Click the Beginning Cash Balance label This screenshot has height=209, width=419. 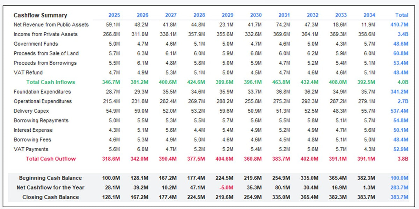pyautogui.click(x=50, y=178)
